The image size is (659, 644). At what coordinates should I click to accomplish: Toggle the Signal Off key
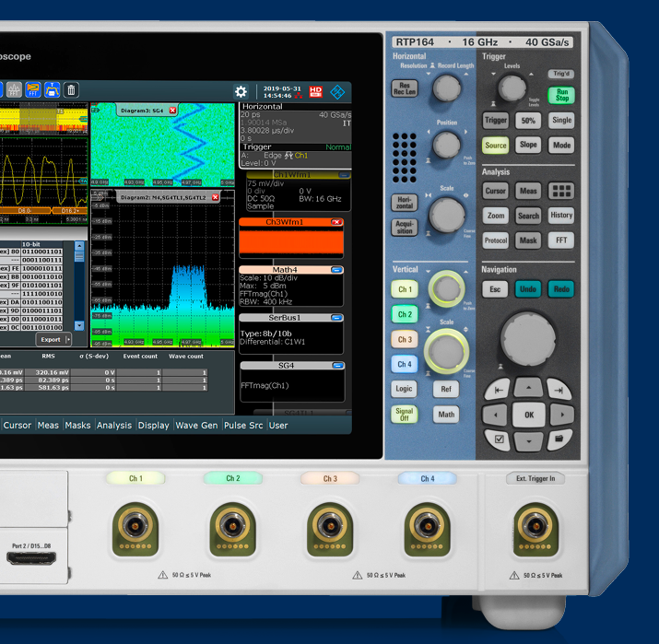404,415
